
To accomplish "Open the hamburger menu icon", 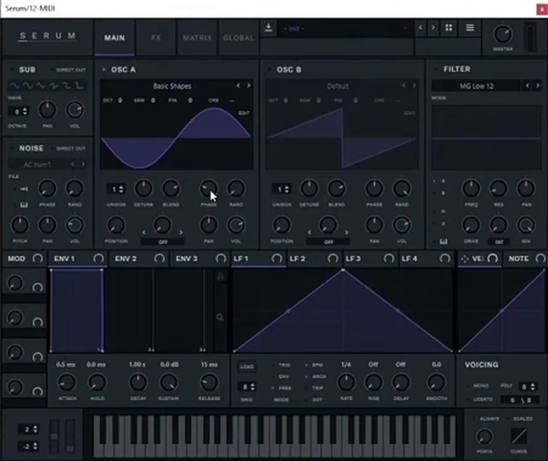I will coord(470,28).
